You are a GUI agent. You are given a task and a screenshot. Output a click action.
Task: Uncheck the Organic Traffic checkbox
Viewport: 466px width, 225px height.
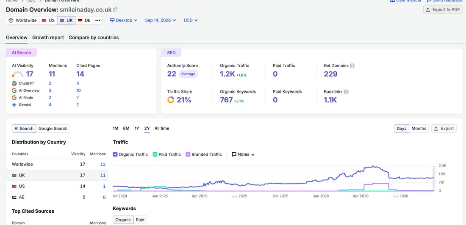pos(115,154)
